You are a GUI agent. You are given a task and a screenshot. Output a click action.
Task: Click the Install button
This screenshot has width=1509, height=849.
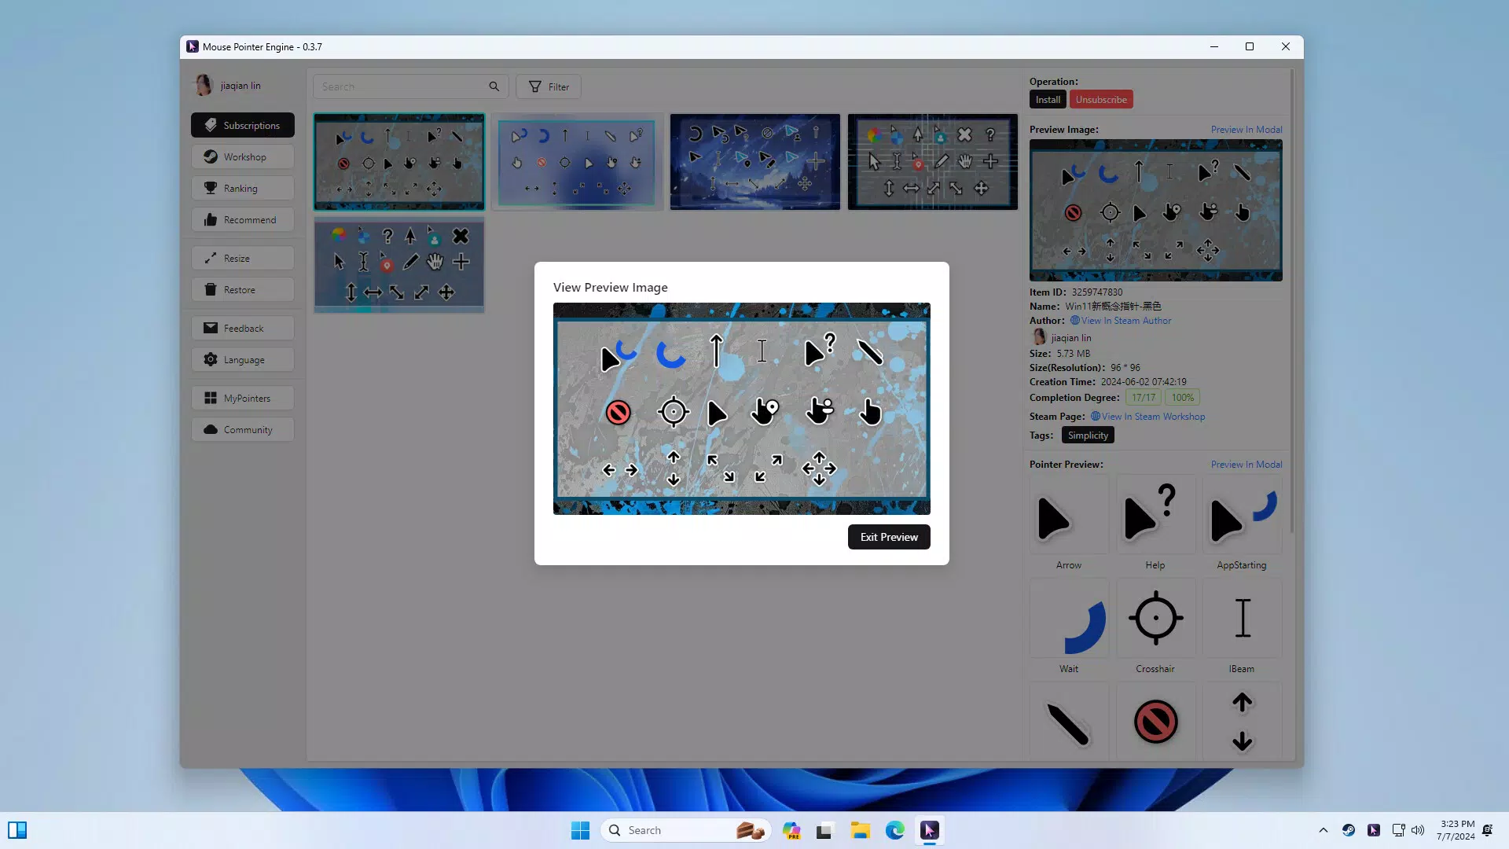point(1048,100)
